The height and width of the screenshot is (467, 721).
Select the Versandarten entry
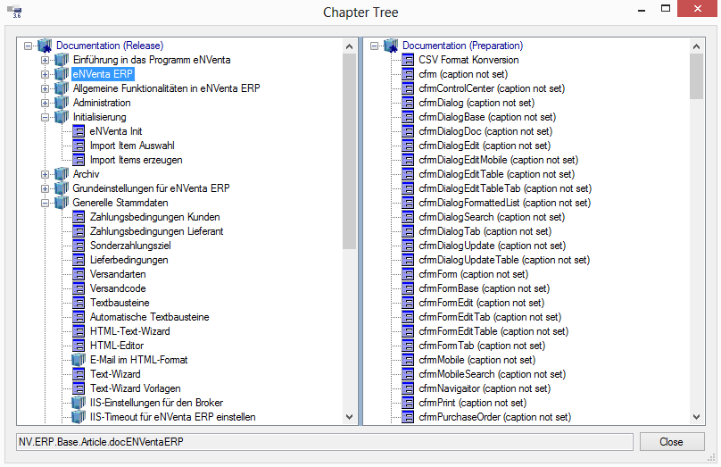point(118,274)
